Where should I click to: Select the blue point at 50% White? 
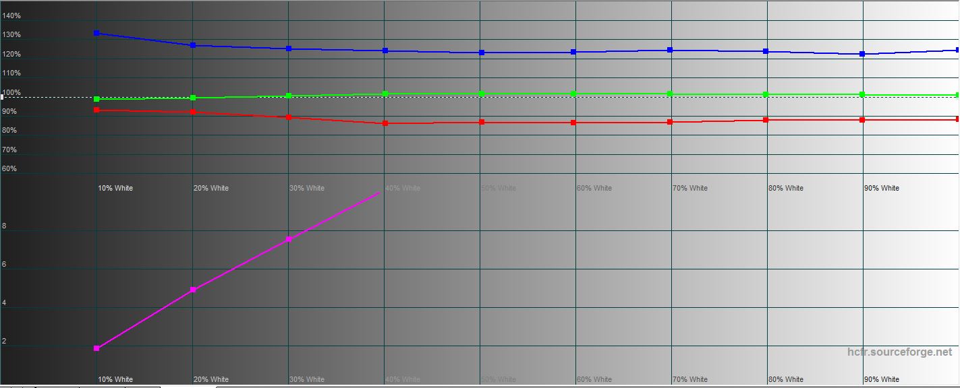pyautogui.click(x=481, y=53)
